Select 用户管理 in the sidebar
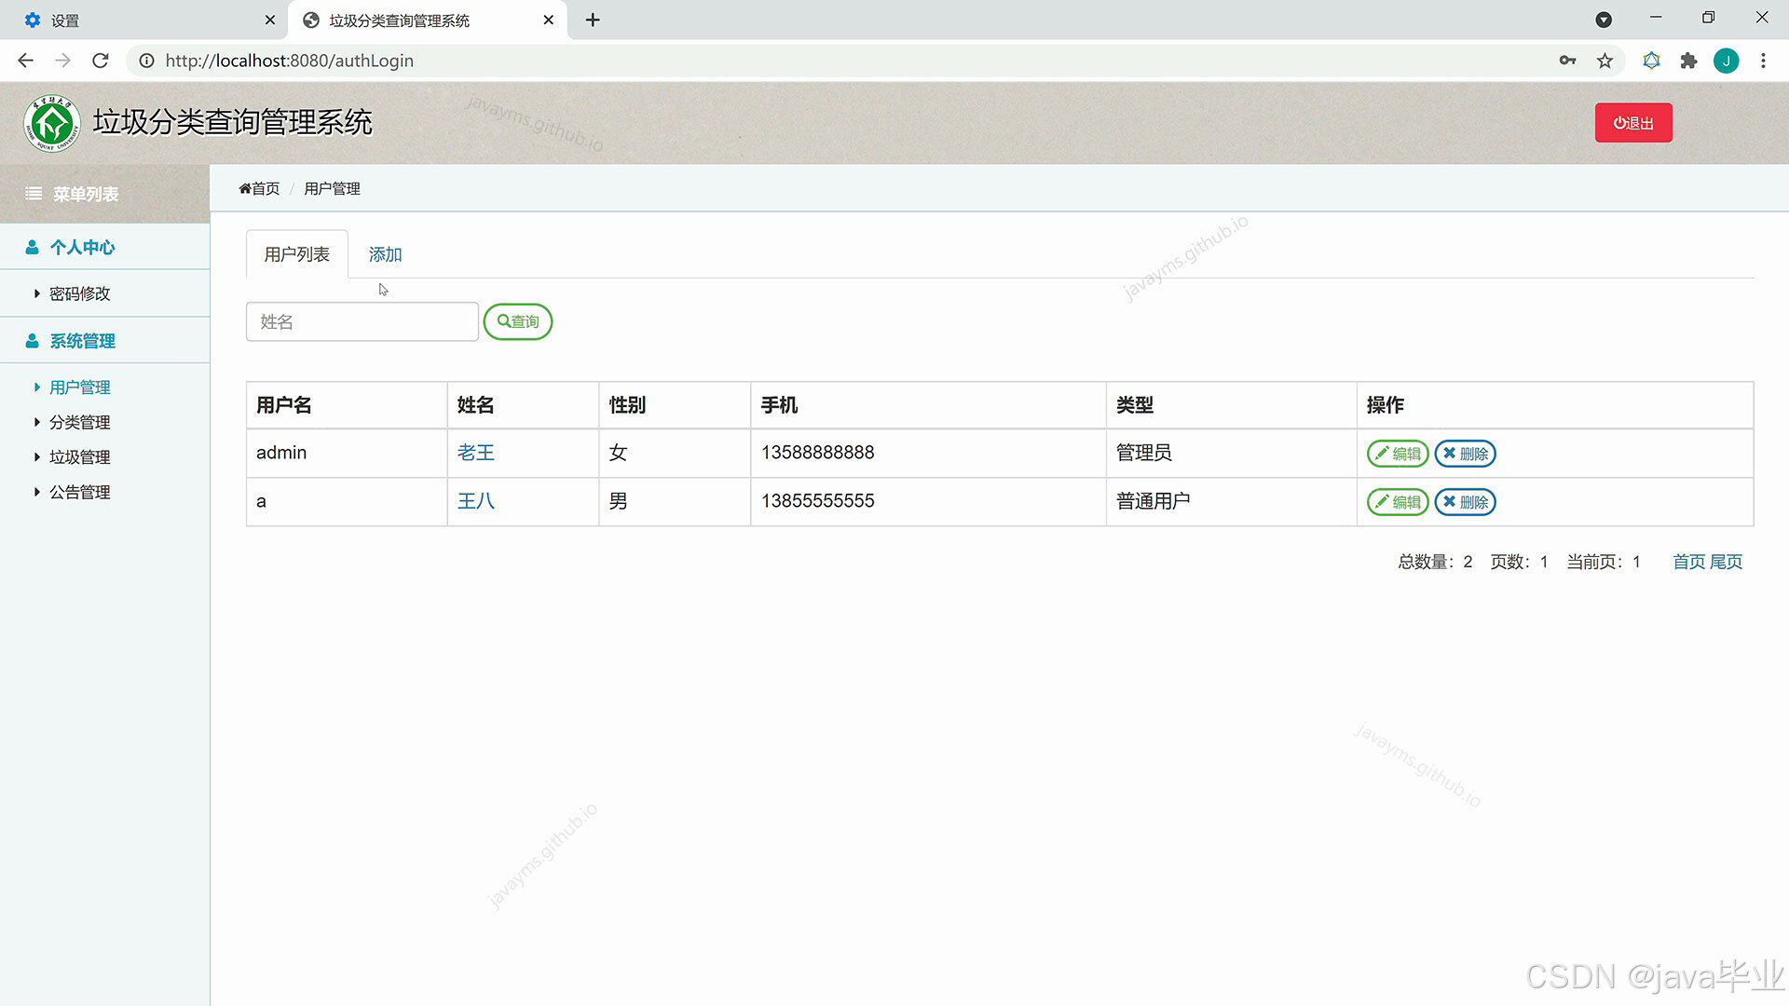The height and width of the screenshot is (1006, 1789). (79, 387)
